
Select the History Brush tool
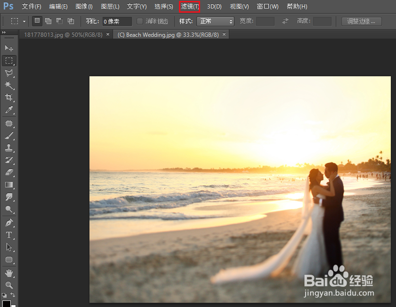(x=9, y=160)
